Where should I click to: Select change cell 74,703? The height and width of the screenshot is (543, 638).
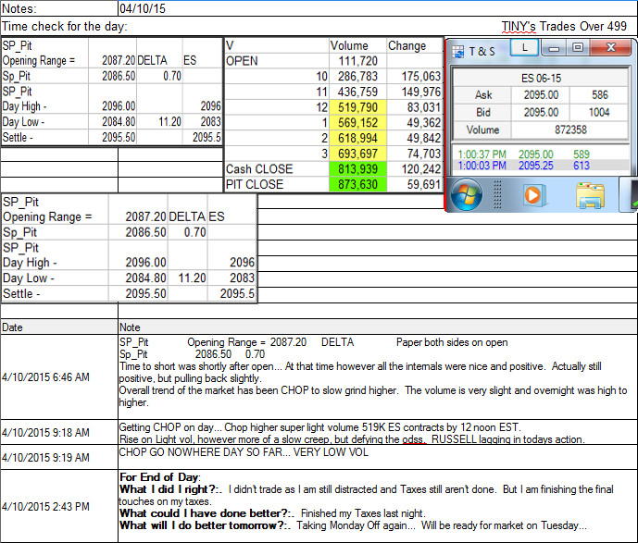(414, 154)
